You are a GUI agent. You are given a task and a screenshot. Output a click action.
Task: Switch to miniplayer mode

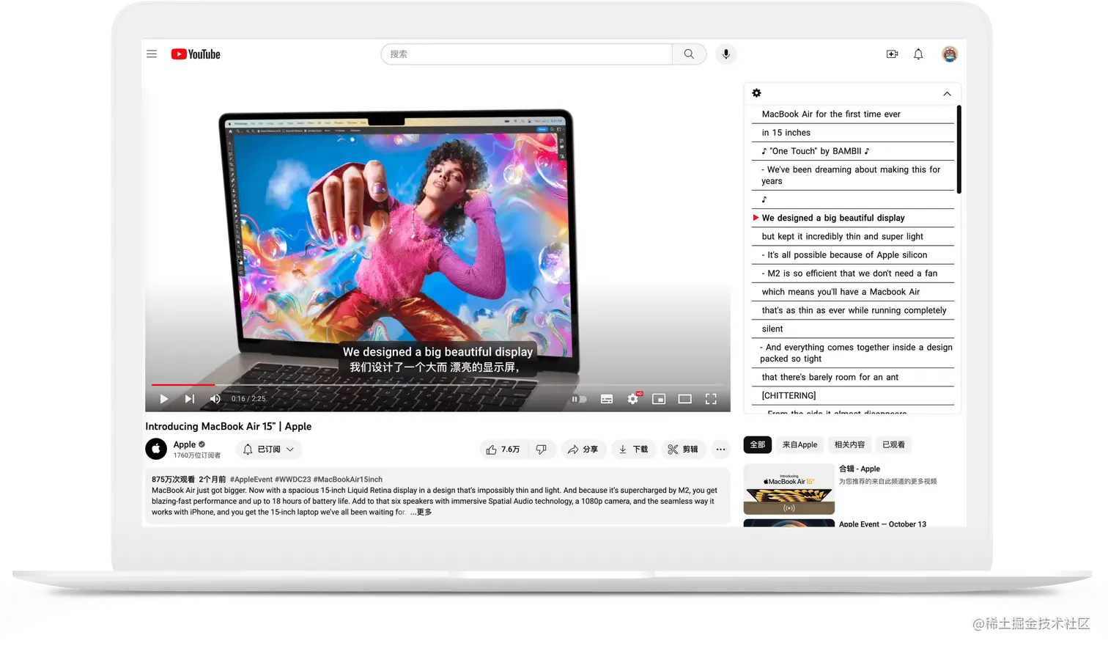point(659,399)
